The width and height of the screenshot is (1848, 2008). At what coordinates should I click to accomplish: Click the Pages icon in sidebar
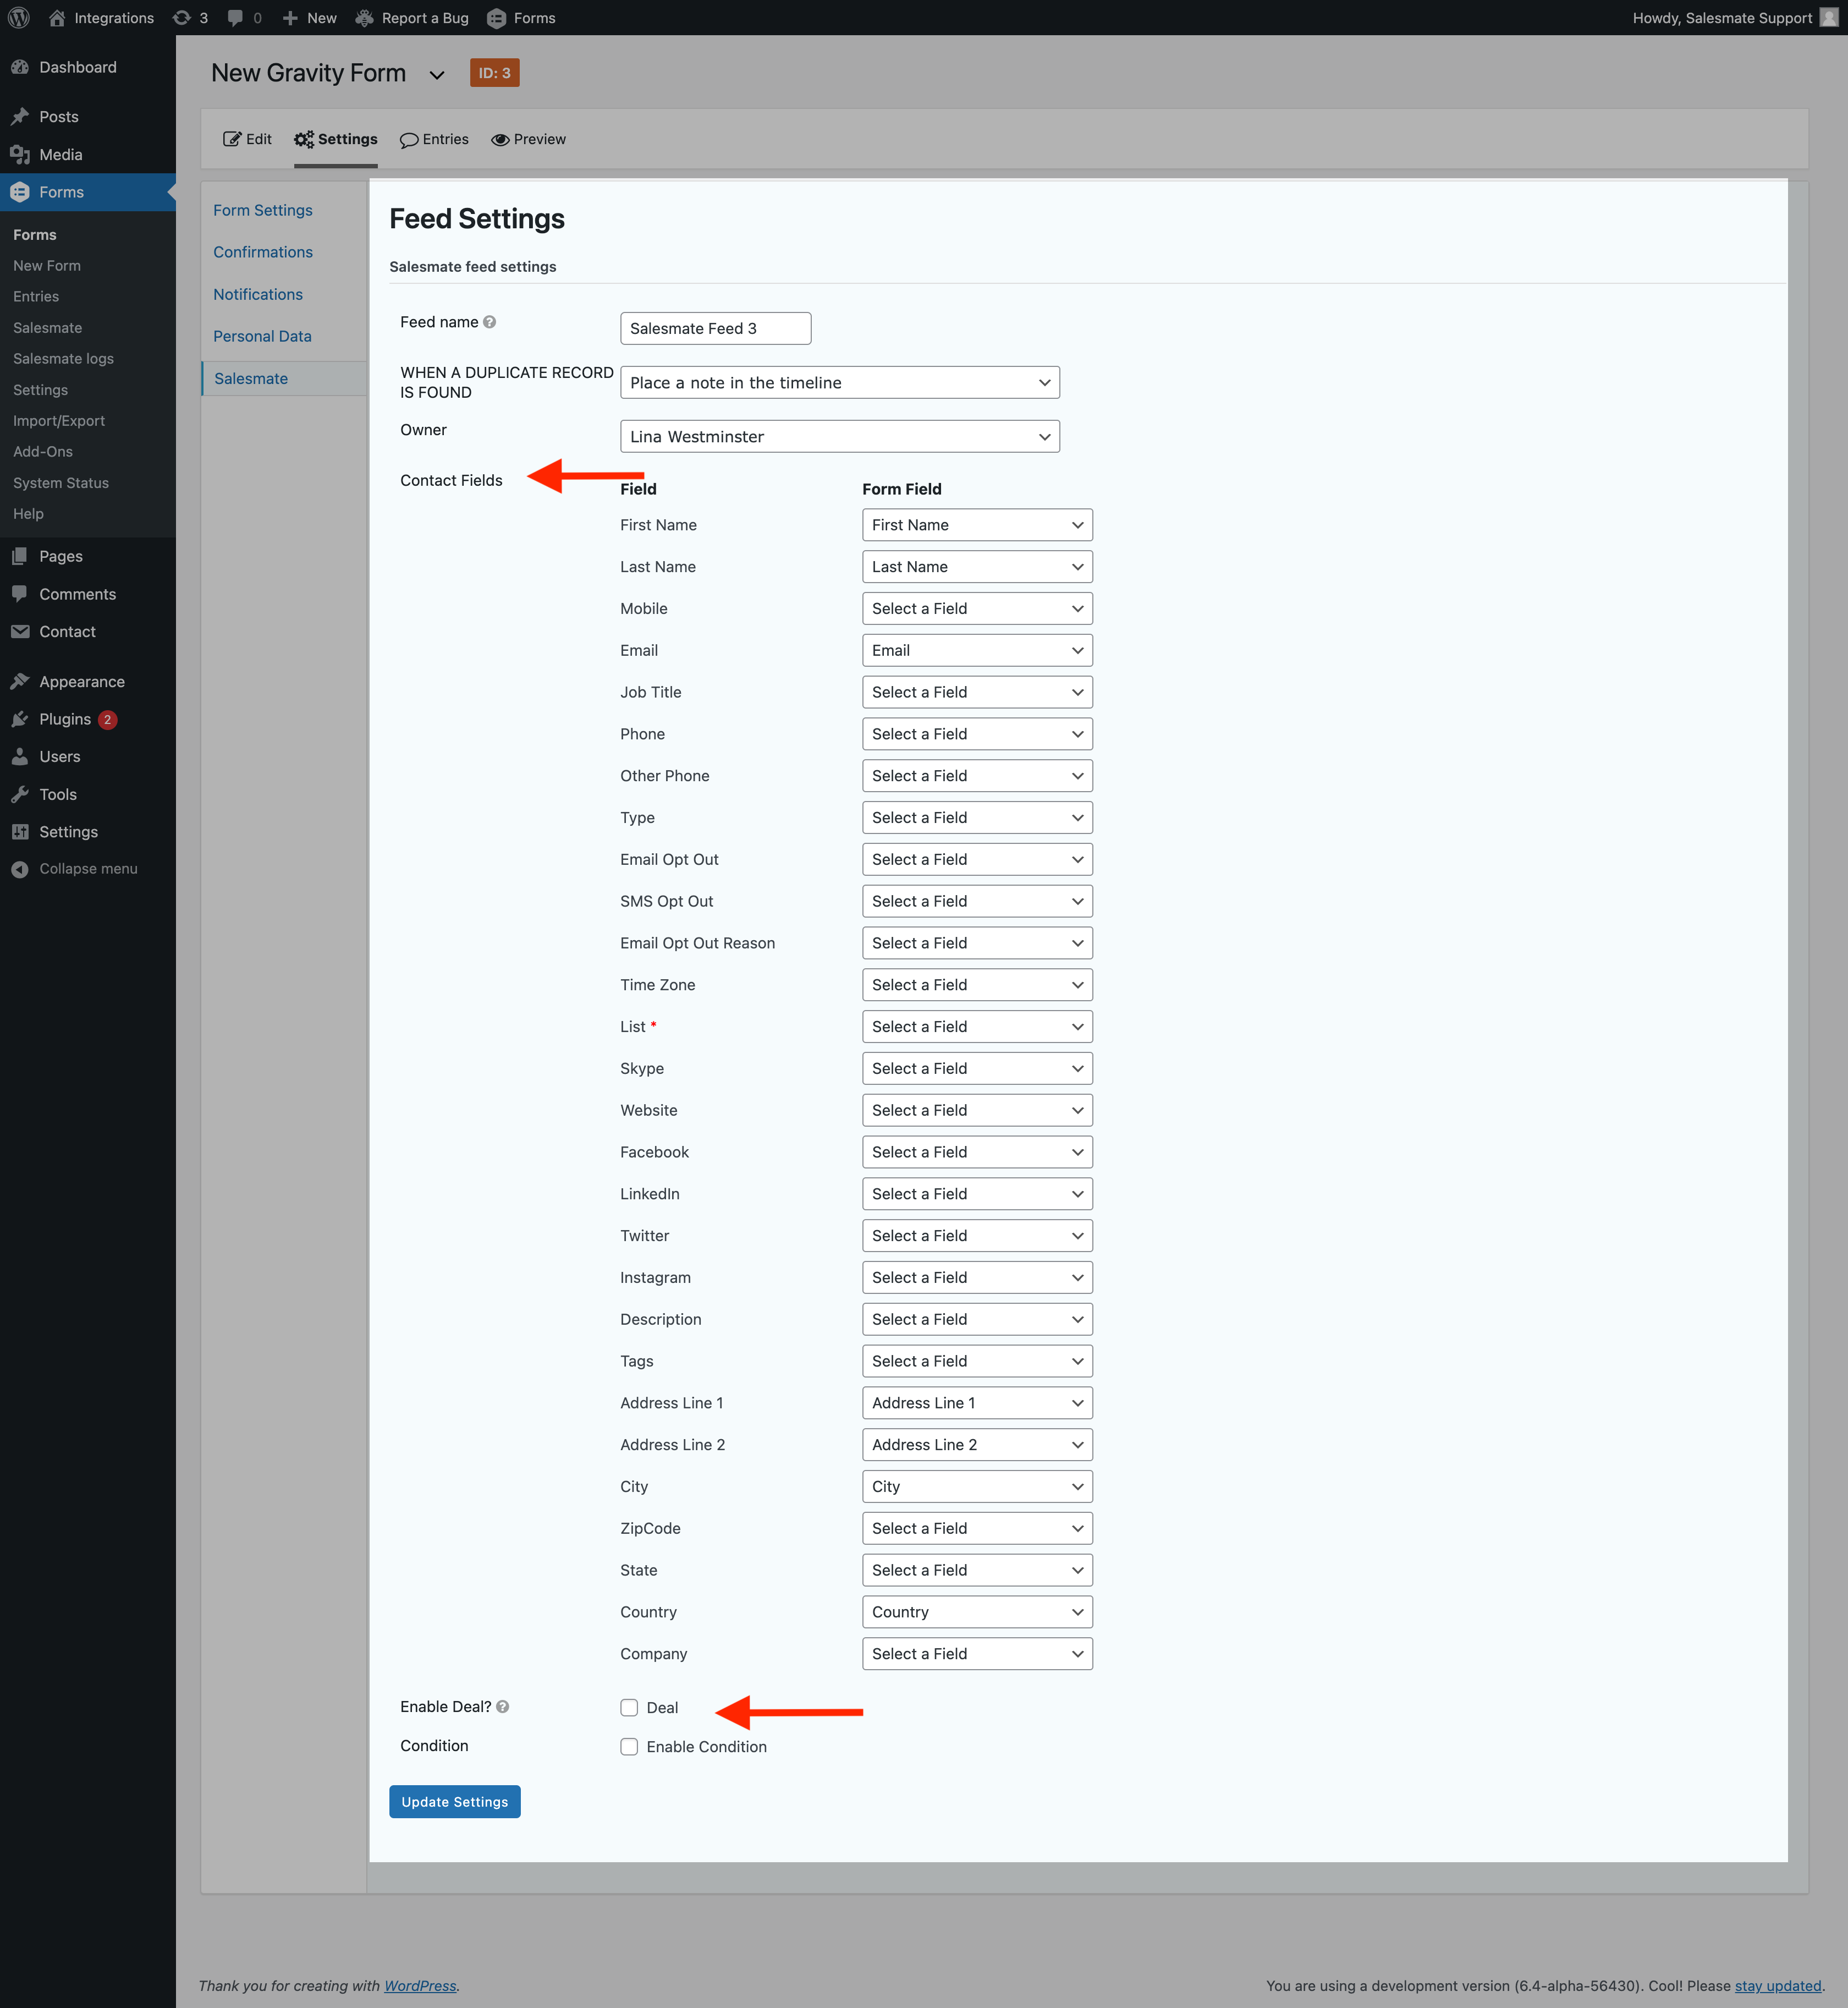20,556
